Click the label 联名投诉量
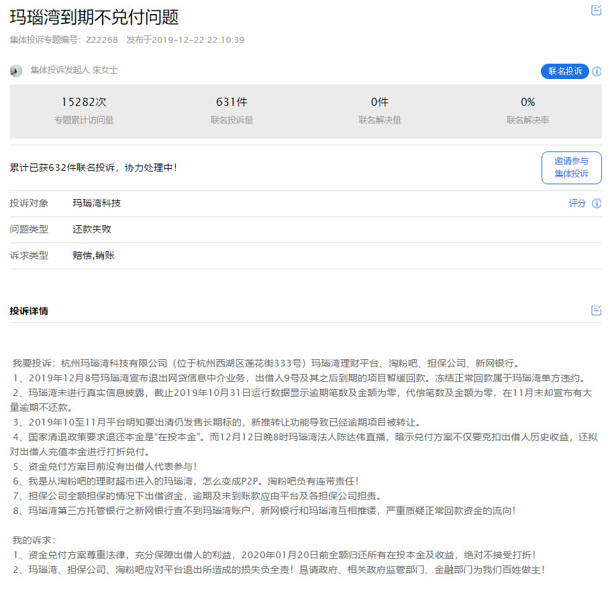Image resolution: width=610 pixels, height=589 pixels. 232,120
